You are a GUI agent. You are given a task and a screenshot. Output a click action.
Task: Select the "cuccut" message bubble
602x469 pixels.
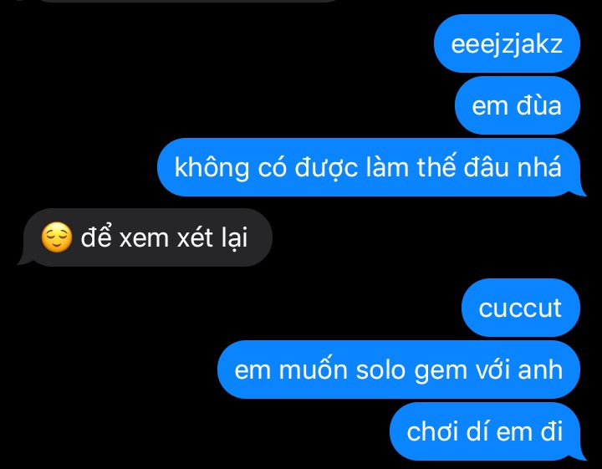tap(521, 308)
